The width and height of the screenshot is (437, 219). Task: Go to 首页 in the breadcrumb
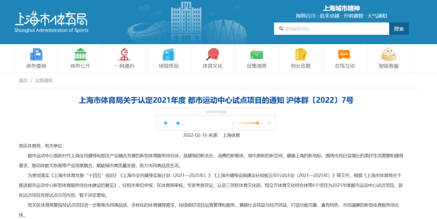click(x=23, y=81)
